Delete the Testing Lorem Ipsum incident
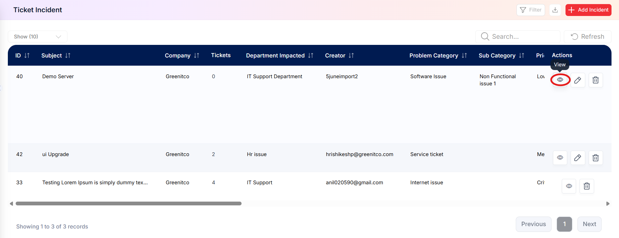The width and height of the screenshot is (619, 238). coord(587,186)
